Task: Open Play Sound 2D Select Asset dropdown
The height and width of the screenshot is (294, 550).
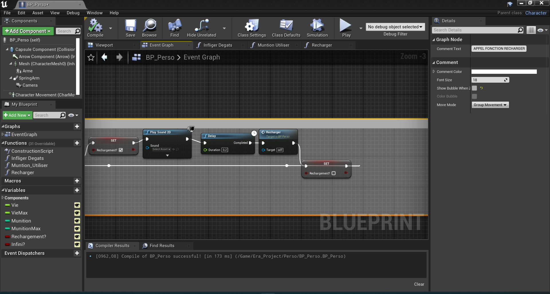Action: tap(161, 149)
